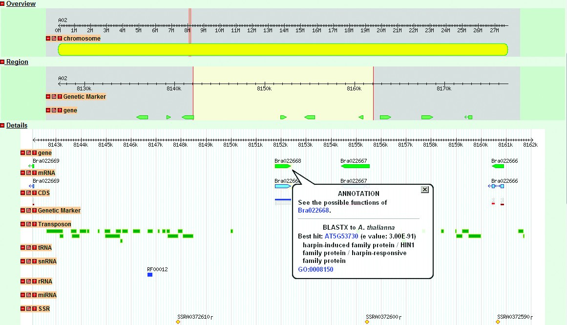567x325 pixels.
Task: Open help for the snRNA track
Action: pyautogui.click(x=34, y=261)
